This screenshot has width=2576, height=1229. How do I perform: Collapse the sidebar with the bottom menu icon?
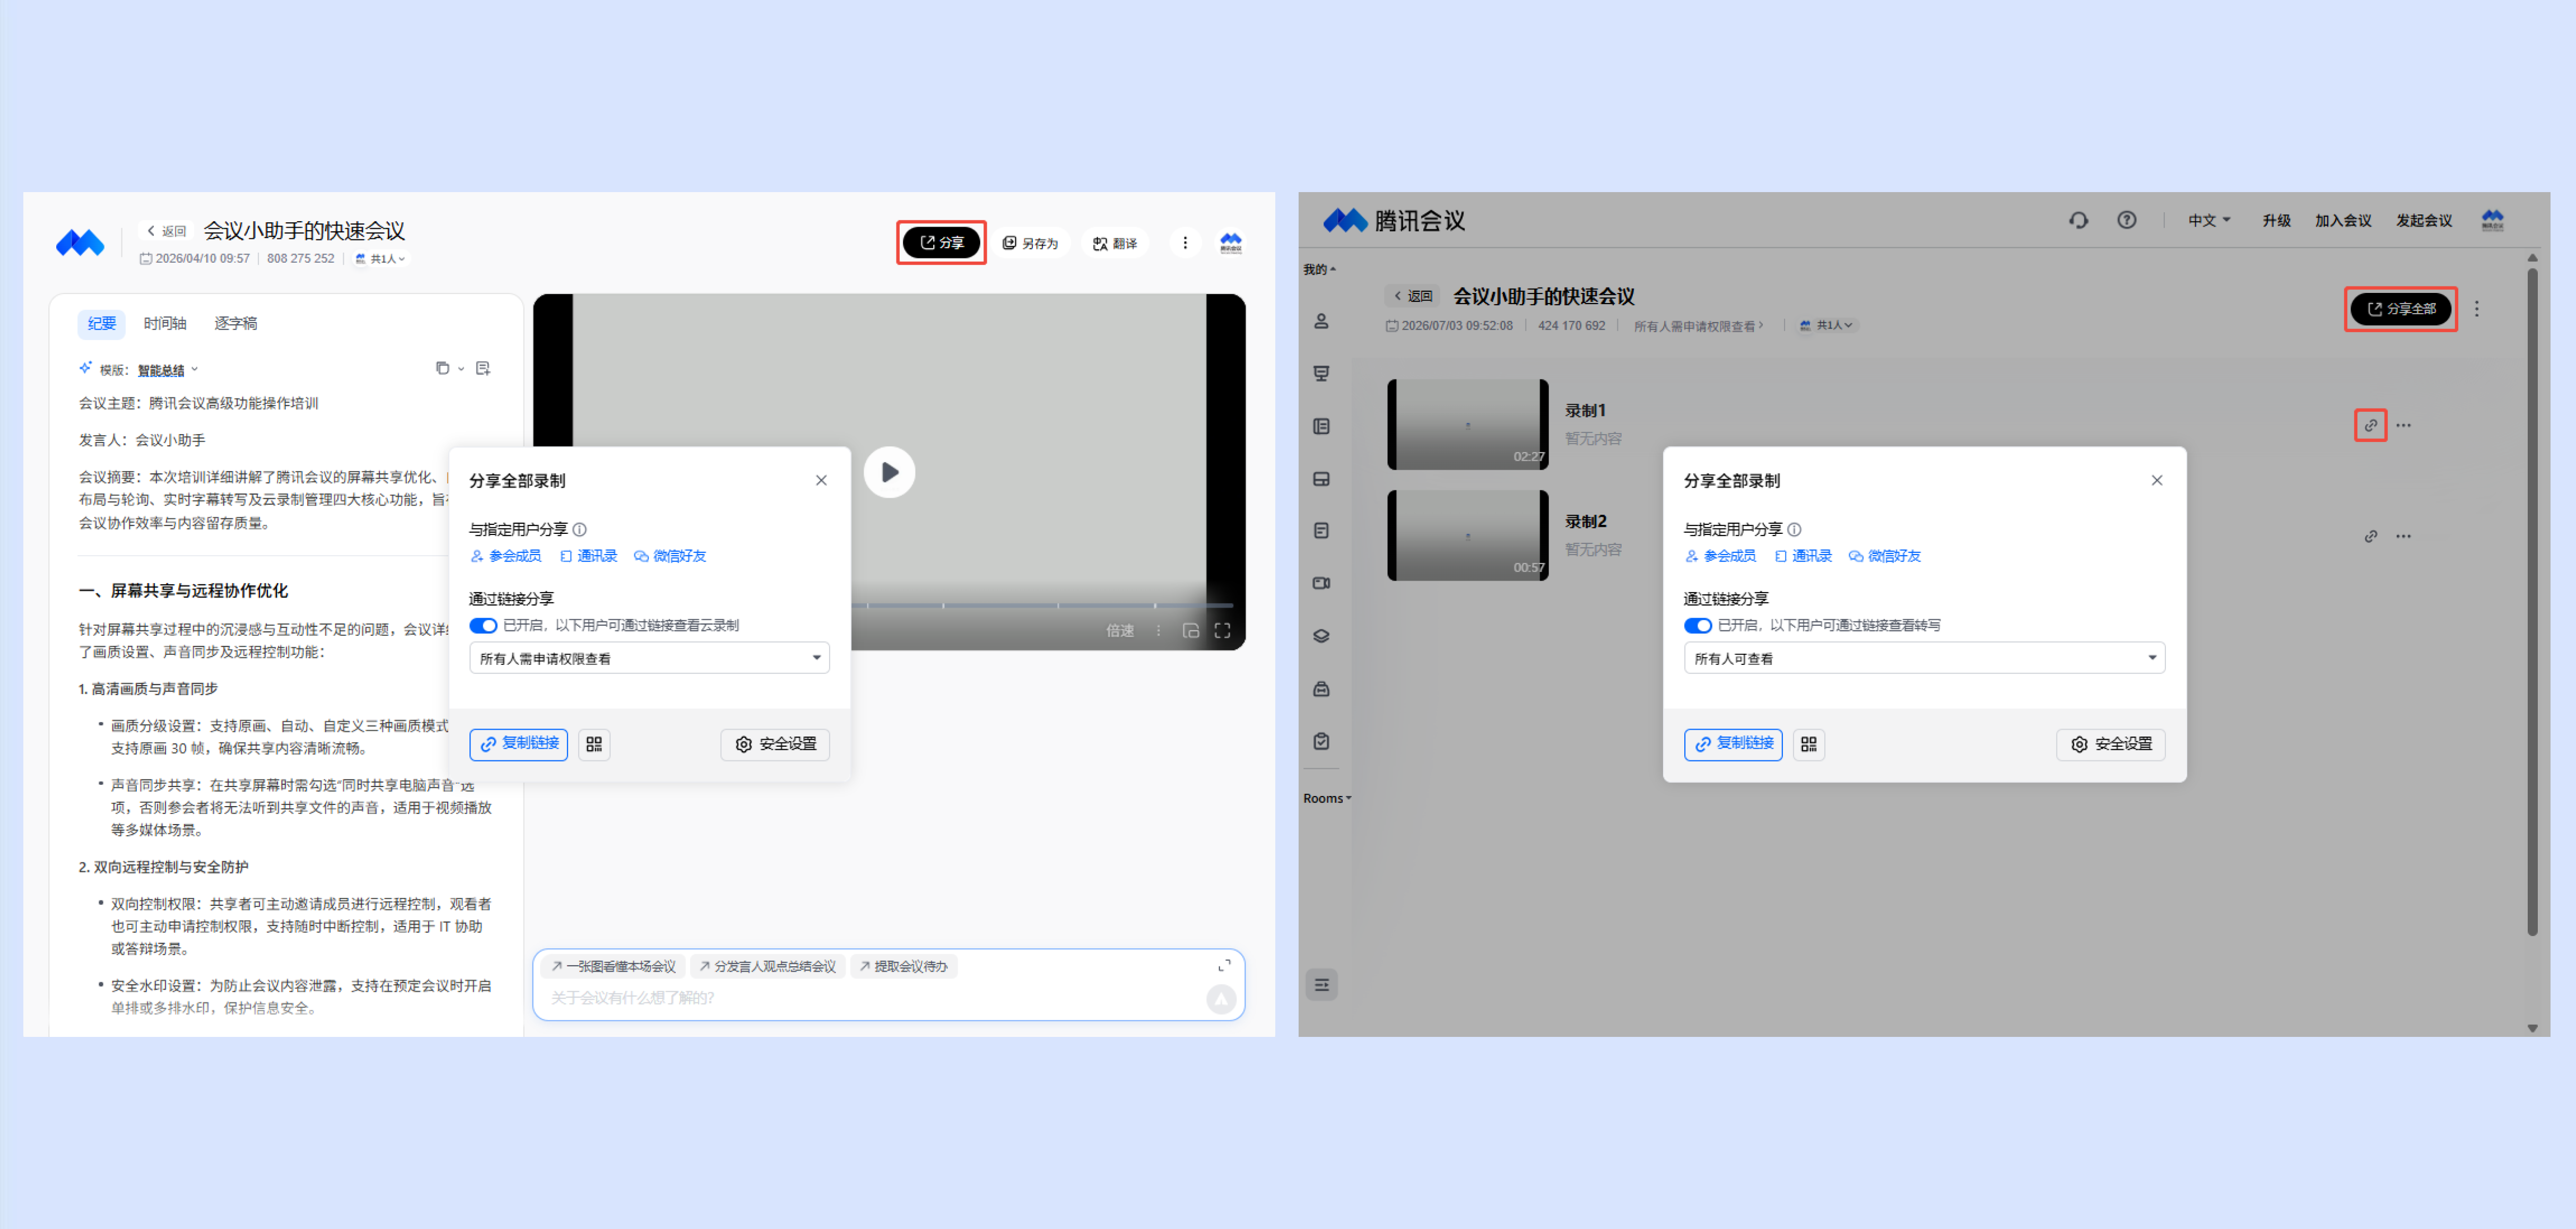pyautogui.click(x=1321, y=985)
